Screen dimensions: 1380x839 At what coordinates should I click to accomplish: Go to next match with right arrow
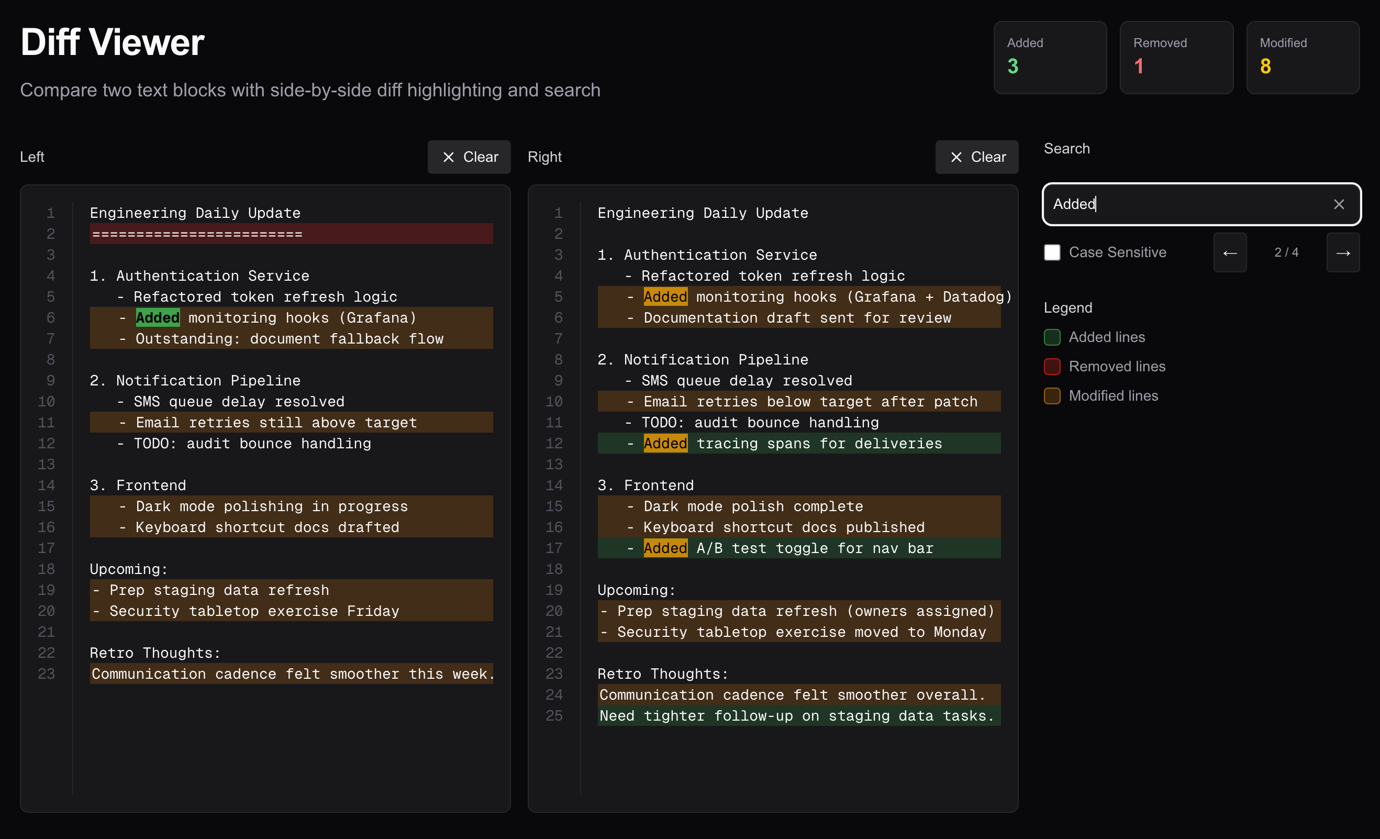coord(1343,253)
